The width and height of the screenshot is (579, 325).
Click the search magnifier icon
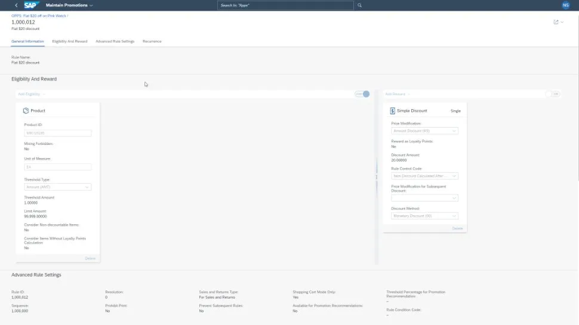(359, 5)
